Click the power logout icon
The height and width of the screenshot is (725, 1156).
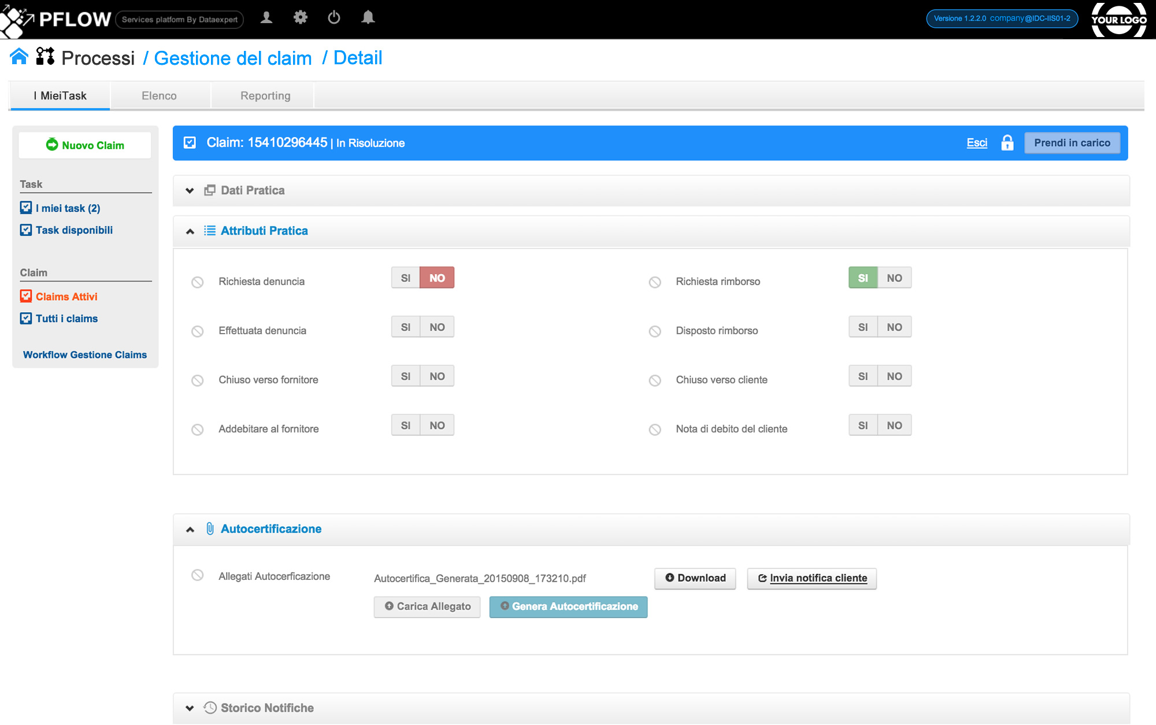[x=334, y=18]
